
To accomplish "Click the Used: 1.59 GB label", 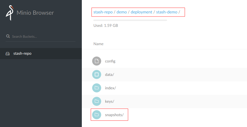I will 106,26.
